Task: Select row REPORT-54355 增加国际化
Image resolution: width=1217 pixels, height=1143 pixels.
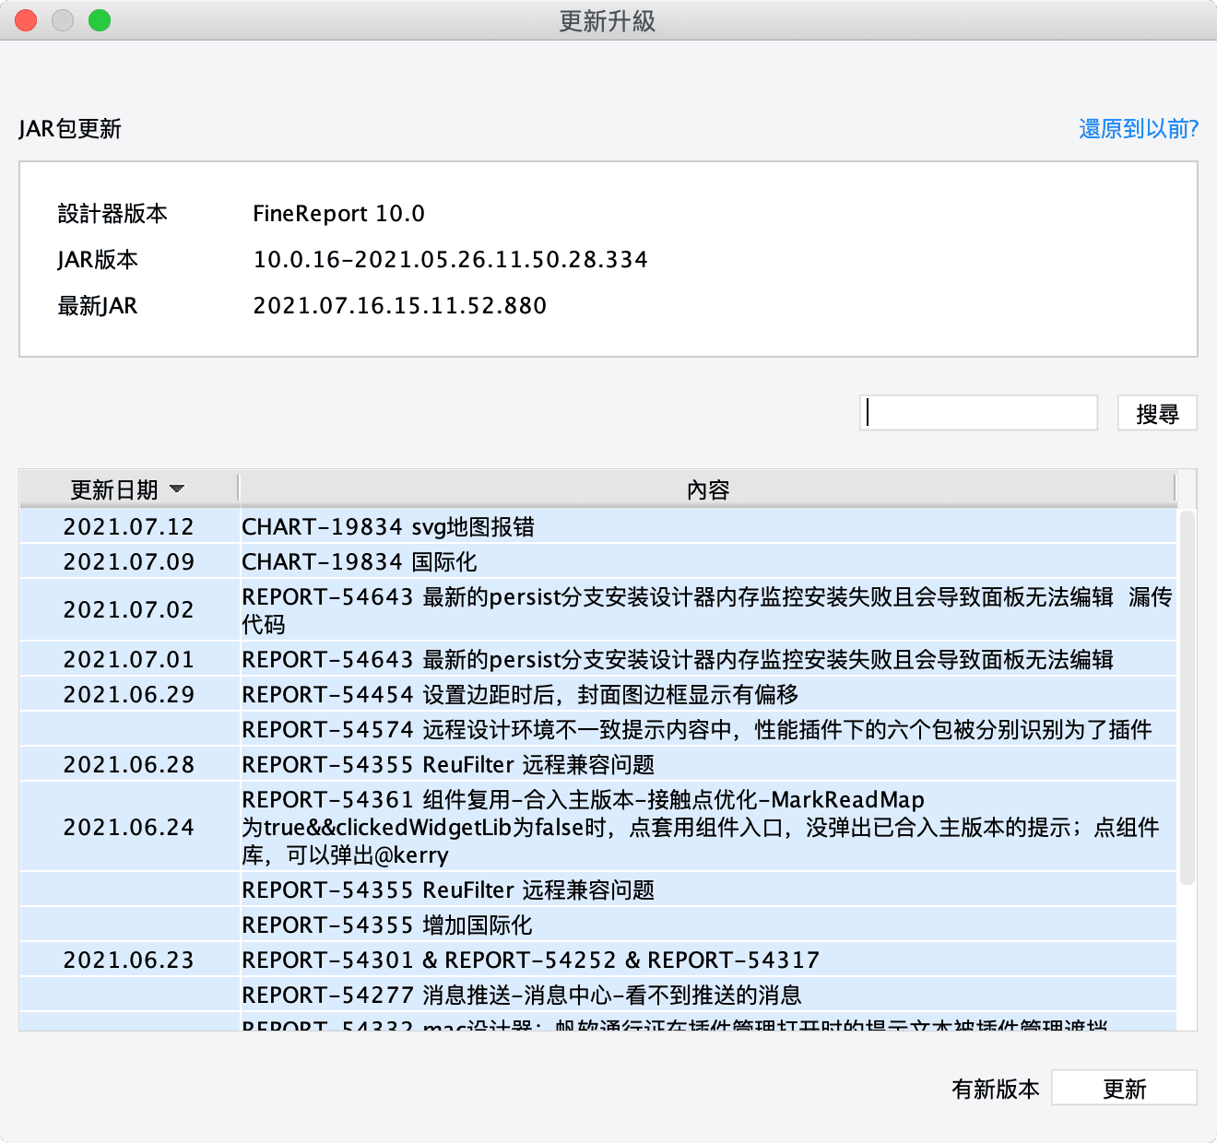Action: (708, 925)
